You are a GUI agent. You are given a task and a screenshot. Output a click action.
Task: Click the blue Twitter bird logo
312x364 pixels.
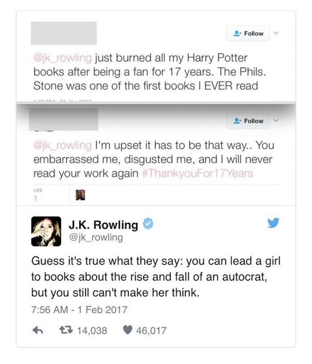click(273, 223)
